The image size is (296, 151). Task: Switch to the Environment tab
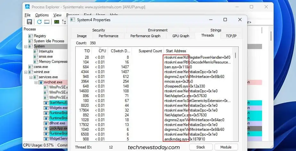coord(158,30)
